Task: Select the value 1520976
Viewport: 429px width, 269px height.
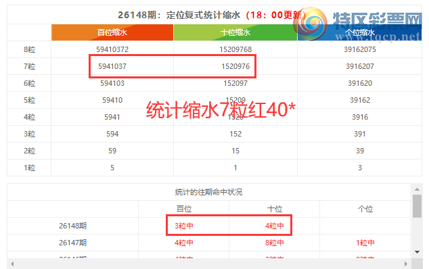Action: (235, 66)
